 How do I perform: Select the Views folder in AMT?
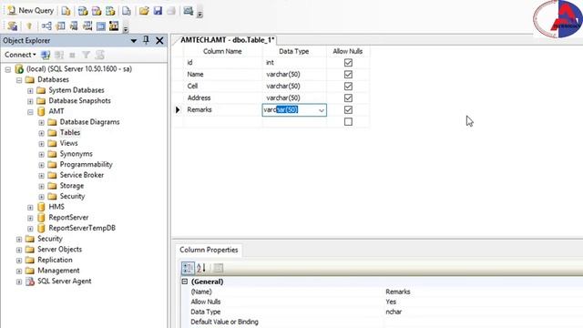pyautogui.click(x=69, y=143)
